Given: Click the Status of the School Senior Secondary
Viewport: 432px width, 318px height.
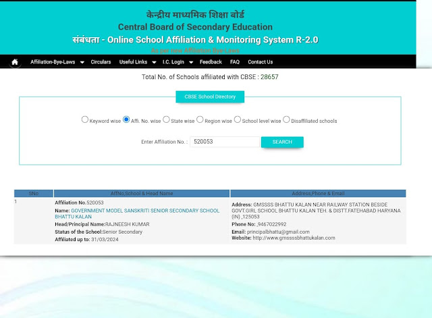Looking at the screenshot, I should tap(99, 232).
